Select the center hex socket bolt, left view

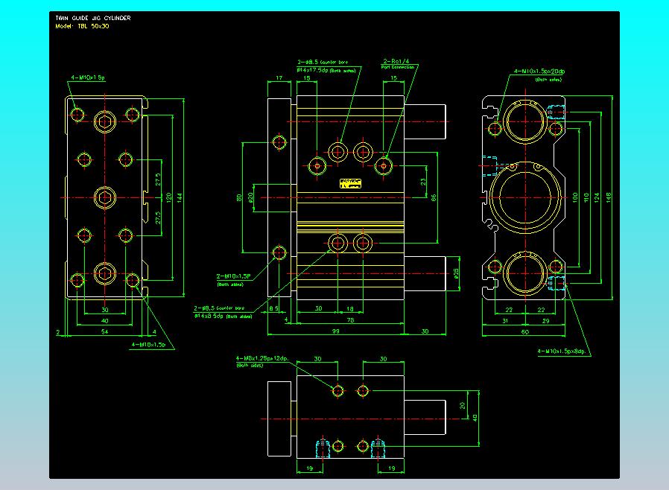(105, 197)
